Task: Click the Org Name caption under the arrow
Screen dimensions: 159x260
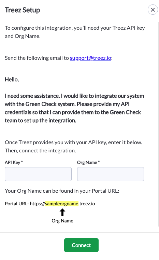Action: point(62,221)
